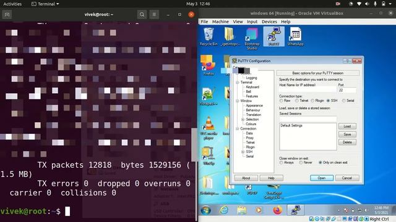Click the Load session button
396x222 pixels.
point(347,126)
